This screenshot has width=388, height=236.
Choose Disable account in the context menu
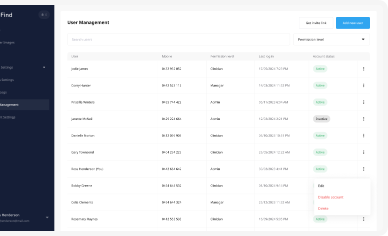pyautogui.click(x=330, y=197)
